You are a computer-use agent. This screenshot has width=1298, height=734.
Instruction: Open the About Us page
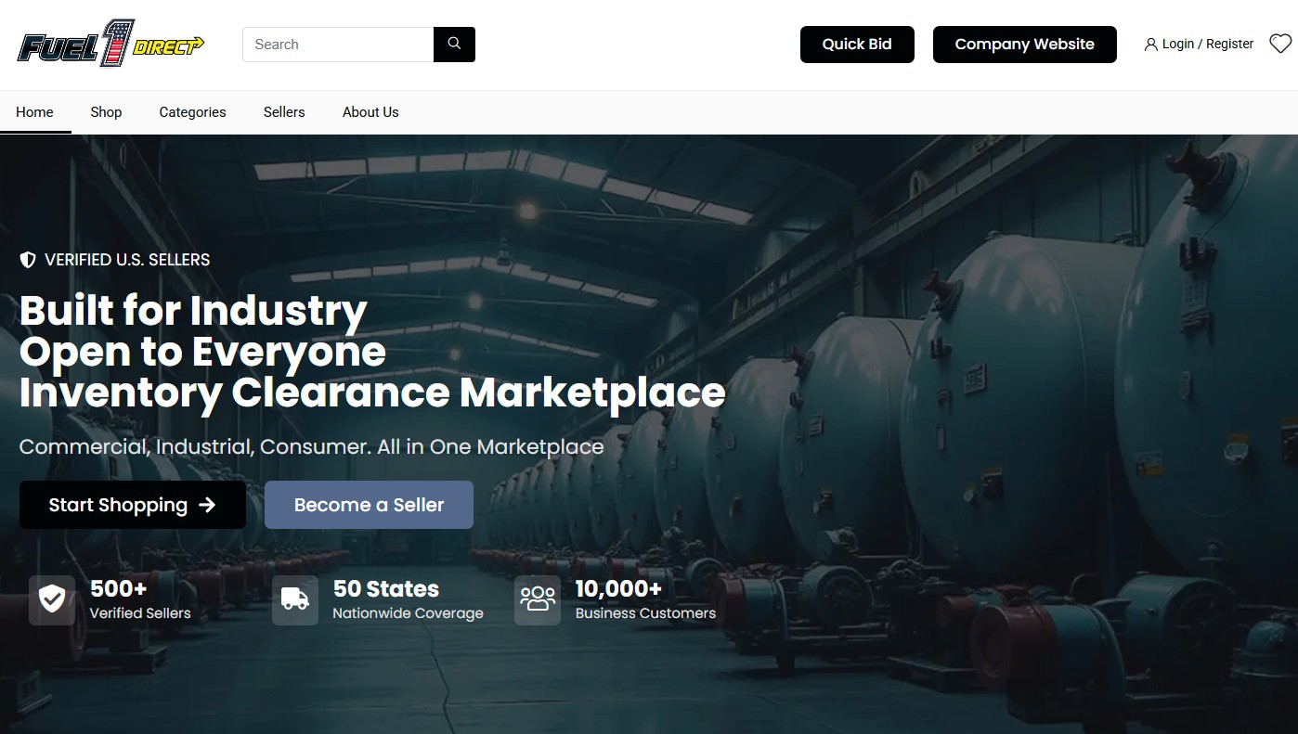[370, 111]
